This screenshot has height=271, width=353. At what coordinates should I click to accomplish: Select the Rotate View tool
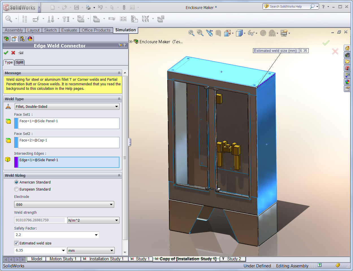210,33
